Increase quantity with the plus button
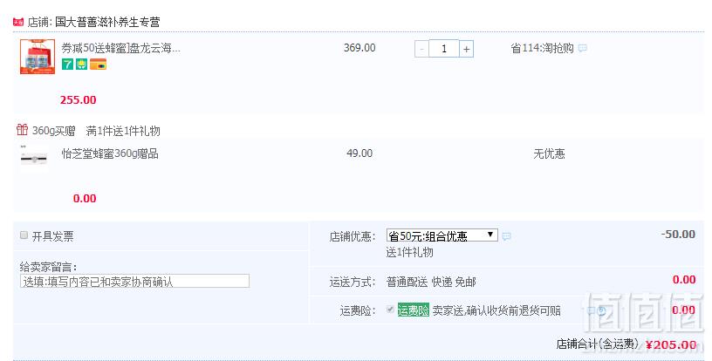This screenshot has height=361, width=712. pyautogui.click(x=466, y=49)
